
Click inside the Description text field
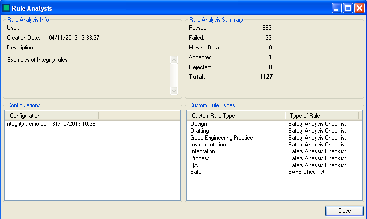88,75
